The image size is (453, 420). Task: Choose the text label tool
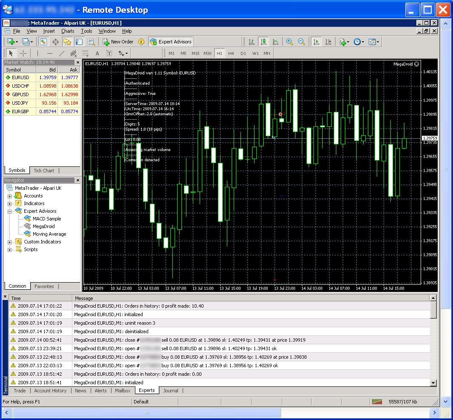point(109,53)
